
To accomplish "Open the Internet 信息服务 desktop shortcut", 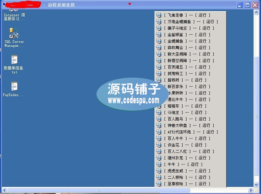I will click(14, 15).
